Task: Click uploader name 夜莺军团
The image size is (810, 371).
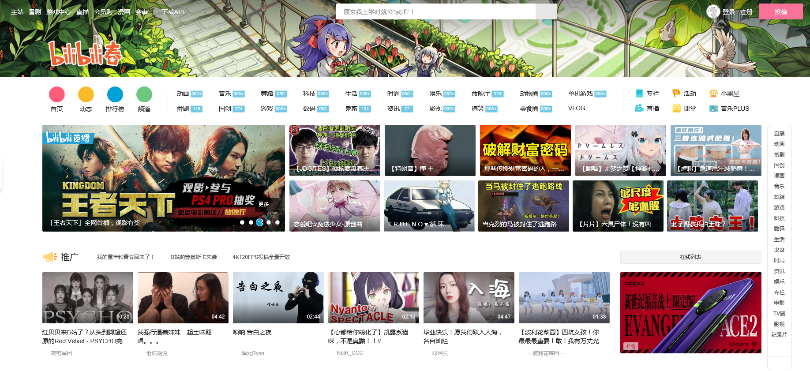Action: point(61,353)
